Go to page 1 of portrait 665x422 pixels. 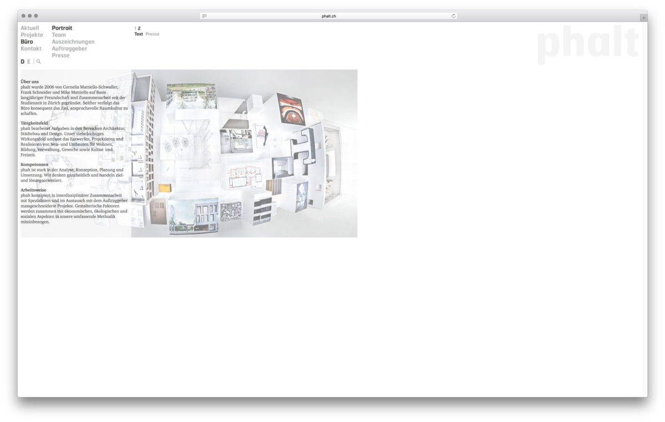coord(135,28)
